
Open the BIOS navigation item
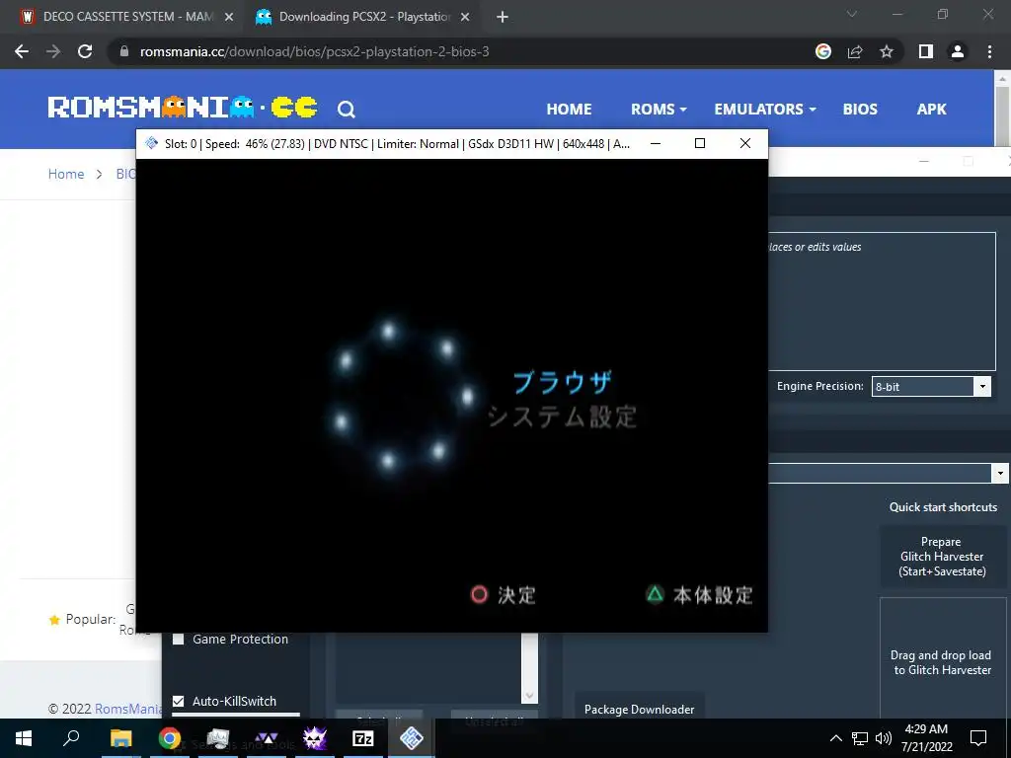860,109
